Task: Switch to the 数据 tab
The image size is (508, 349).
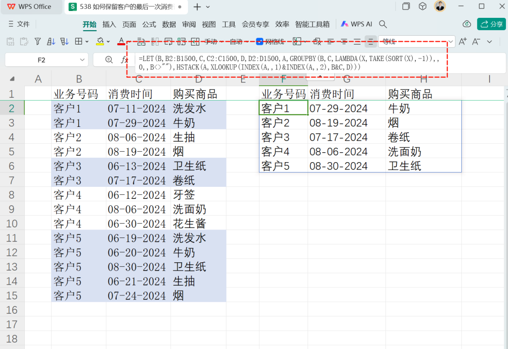Action: [x=169, y=24]
